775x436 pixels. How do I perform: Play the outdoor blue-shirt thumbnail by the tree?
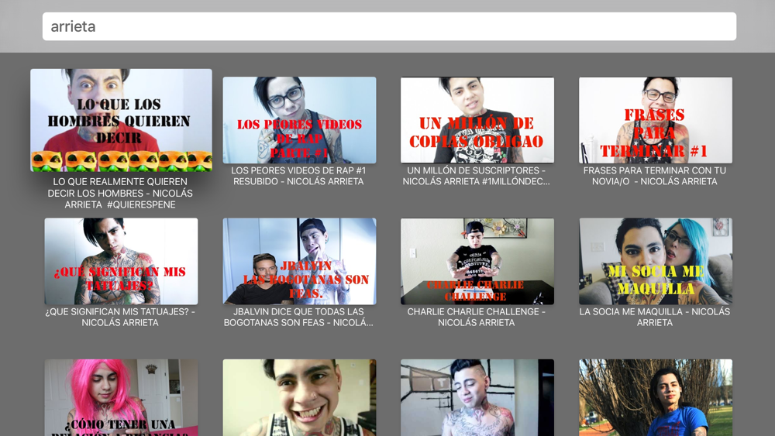coord(655,397)
